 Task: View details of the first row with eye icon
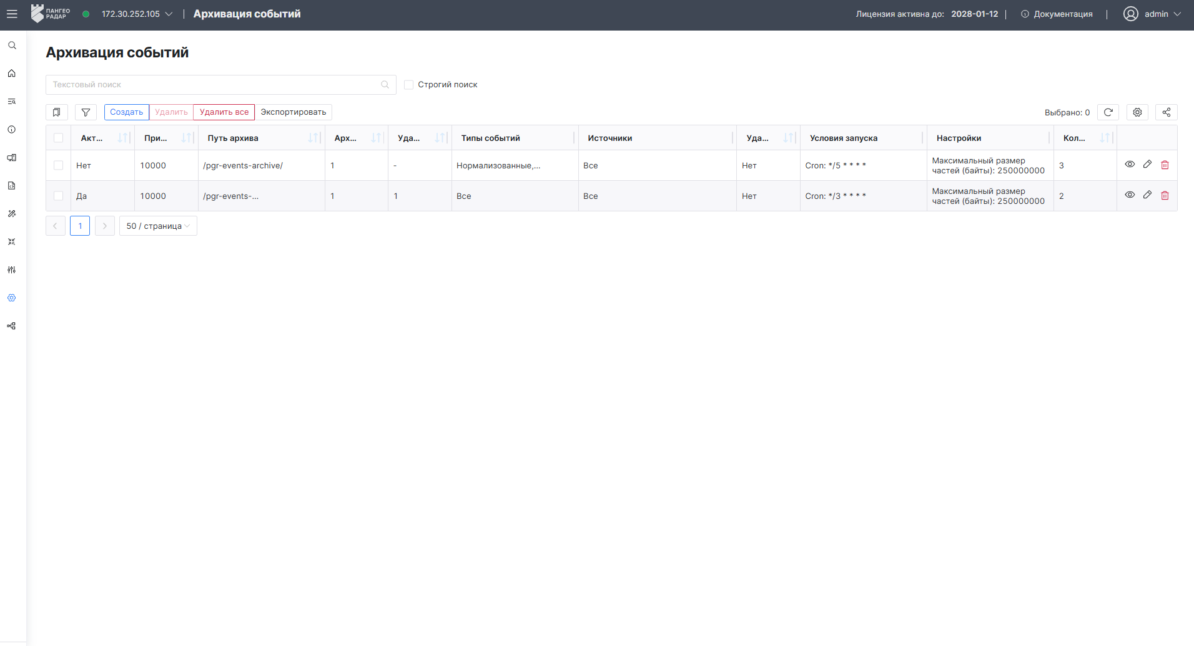pos(1130,165)
